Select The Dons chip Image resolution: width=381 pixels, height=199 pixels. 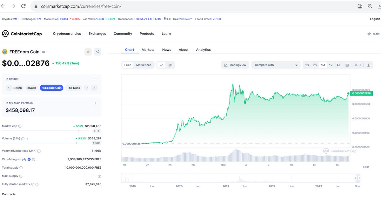click(74, 88)
